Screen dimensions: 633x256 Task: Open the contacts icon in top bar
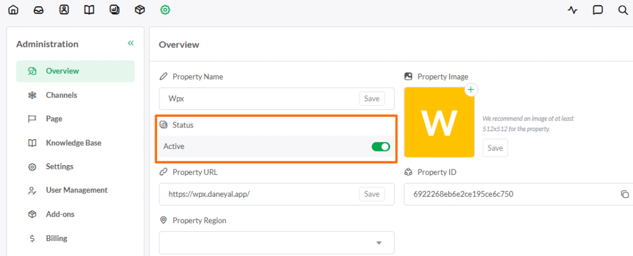[x=64, y=10]
